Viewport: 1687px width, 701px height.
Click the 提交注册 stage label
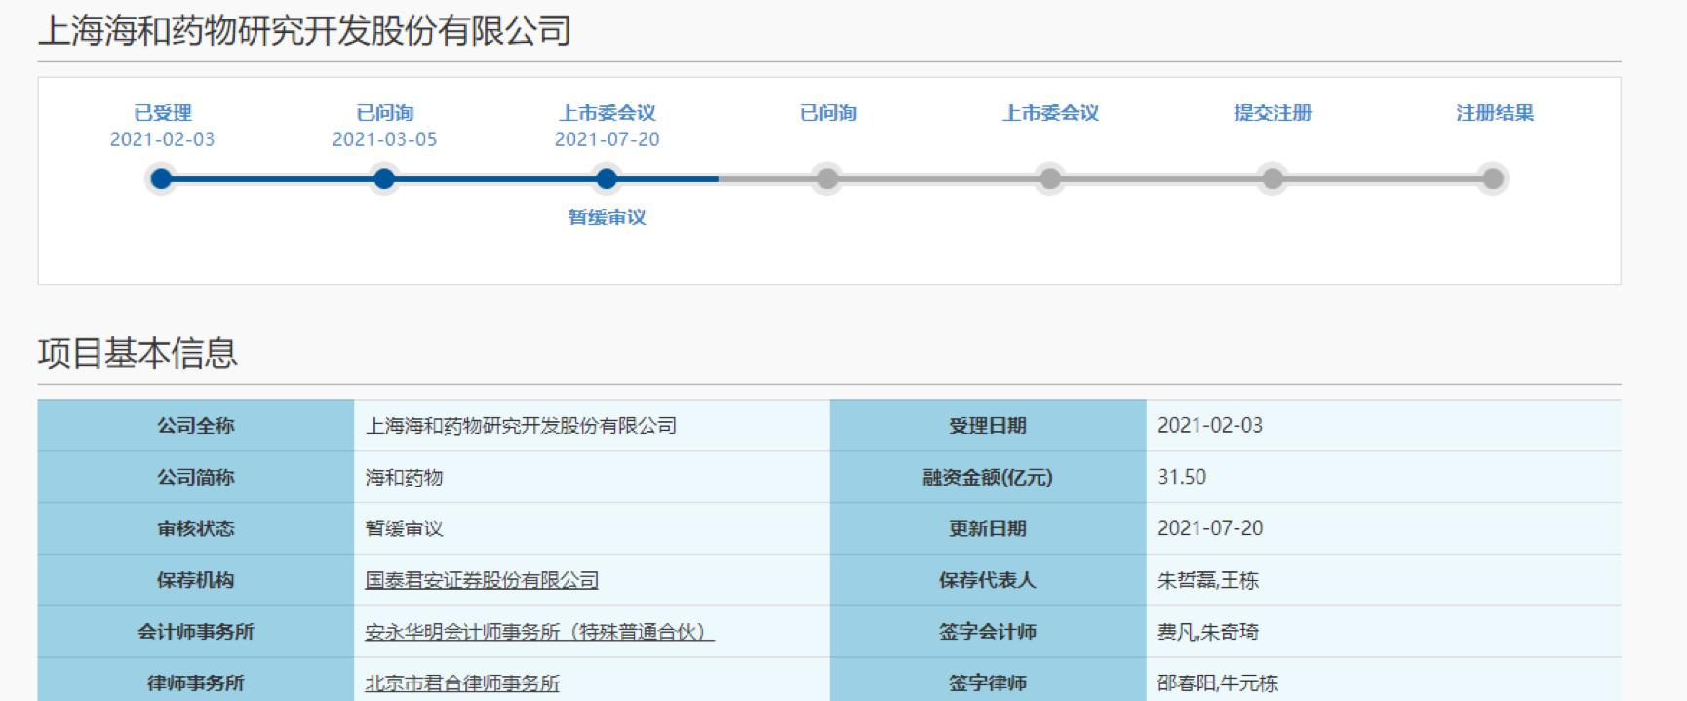tap(1273, 113)
